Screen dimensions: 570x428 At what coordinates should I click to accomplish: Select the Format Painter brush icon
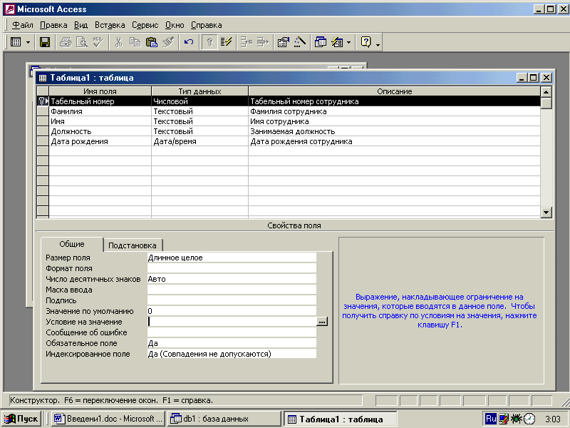pyautogui.click(x=168, y=42)
